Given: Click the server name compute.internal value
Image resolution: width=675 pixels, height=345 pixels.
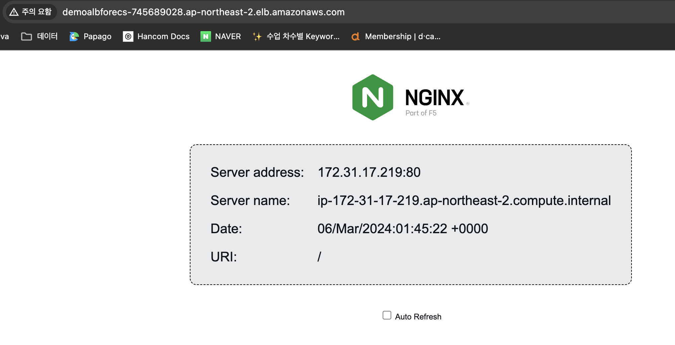Looking at the screenshot, I should (464, 201).
